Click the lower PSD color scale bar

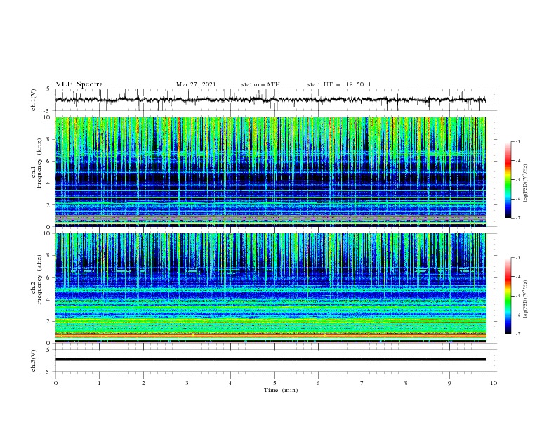pos(508,296)
